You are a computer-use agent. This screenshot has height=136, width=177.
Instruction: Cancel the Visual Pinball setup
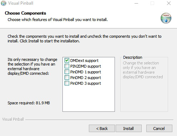[x=159, y=129]
